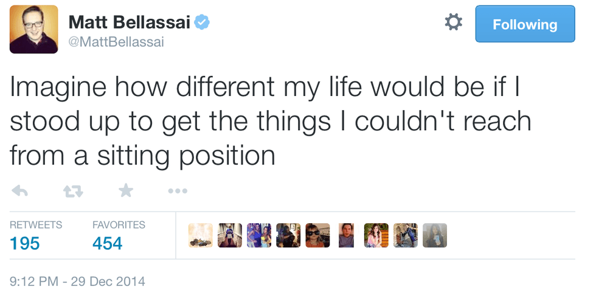Click the last faded avatar in the row
Screen dimensions: 596x290
point(435,235)
